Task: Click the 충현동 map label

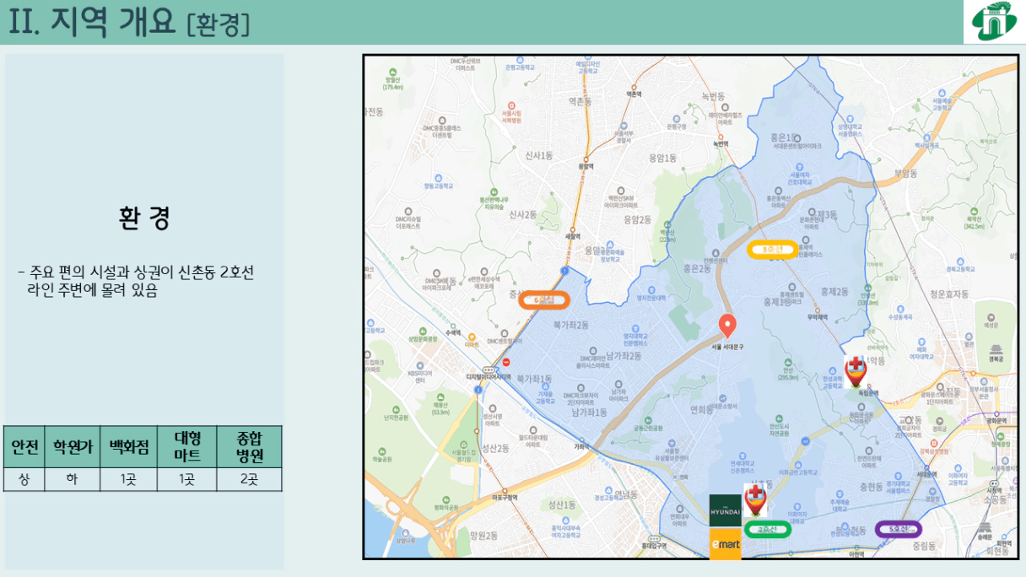Action: click(x=870, y=487)
